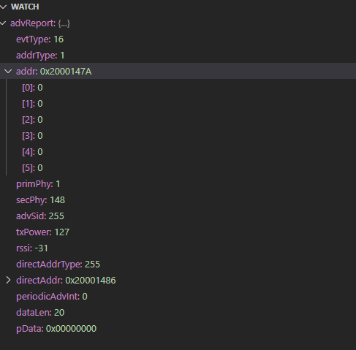Click the WATCH panel header title
This screenshot has width=356, height=350.
pos(25,7)
